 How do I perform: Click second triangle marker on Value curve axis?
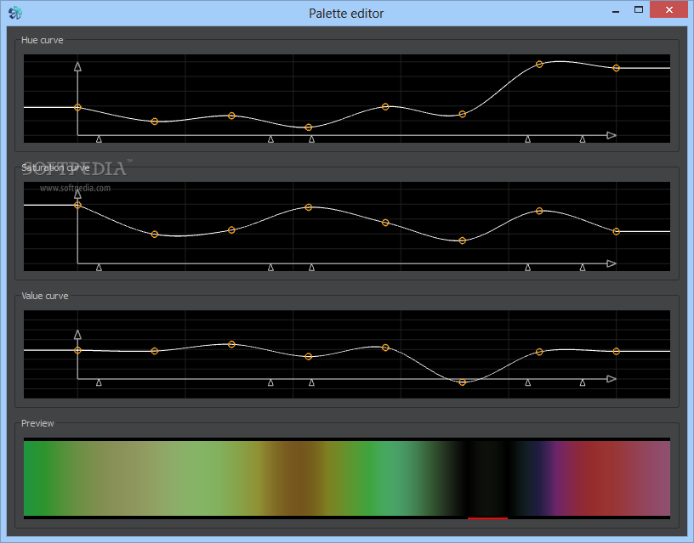[x=270, y=383]
